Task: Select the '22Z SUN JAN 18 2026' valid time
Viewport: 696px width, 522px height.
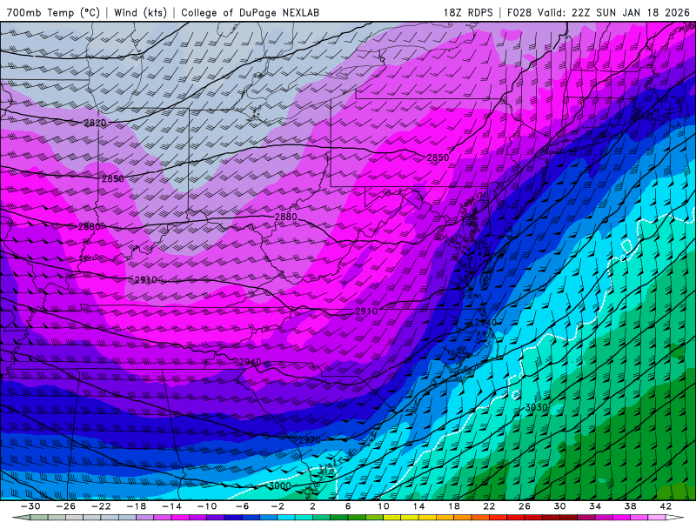Action: coord(630,12)
